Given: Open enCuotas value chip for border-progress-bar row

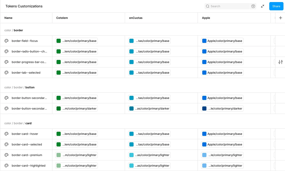Looking at the screenshot, I should [149, 62].
